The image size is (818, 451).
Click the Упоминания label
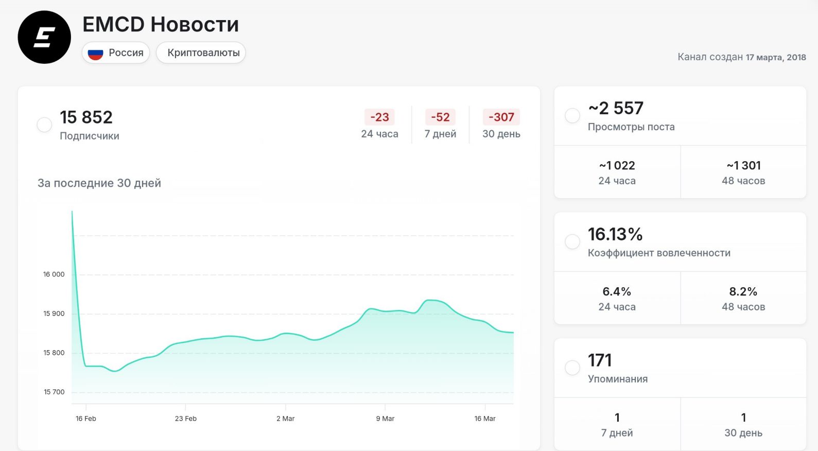(618, 379)
